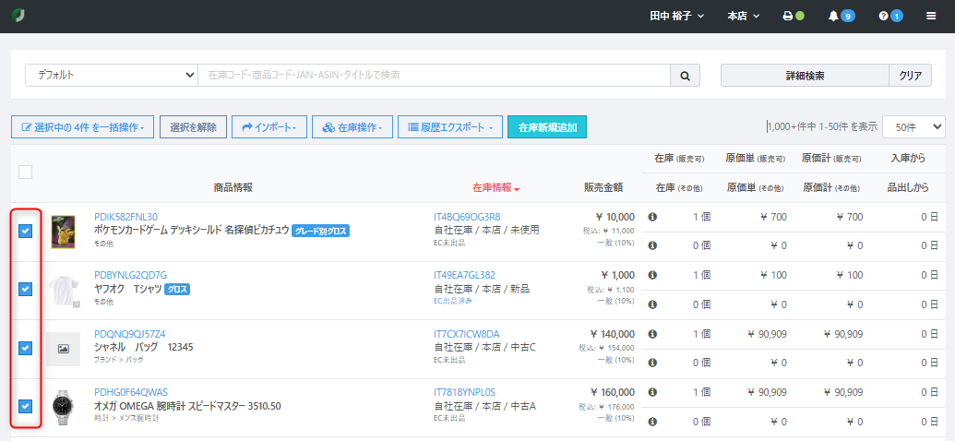Open the OMEGA watch thumbnail
The width and height of the screenshot is (955, 441).
point(63,407)
